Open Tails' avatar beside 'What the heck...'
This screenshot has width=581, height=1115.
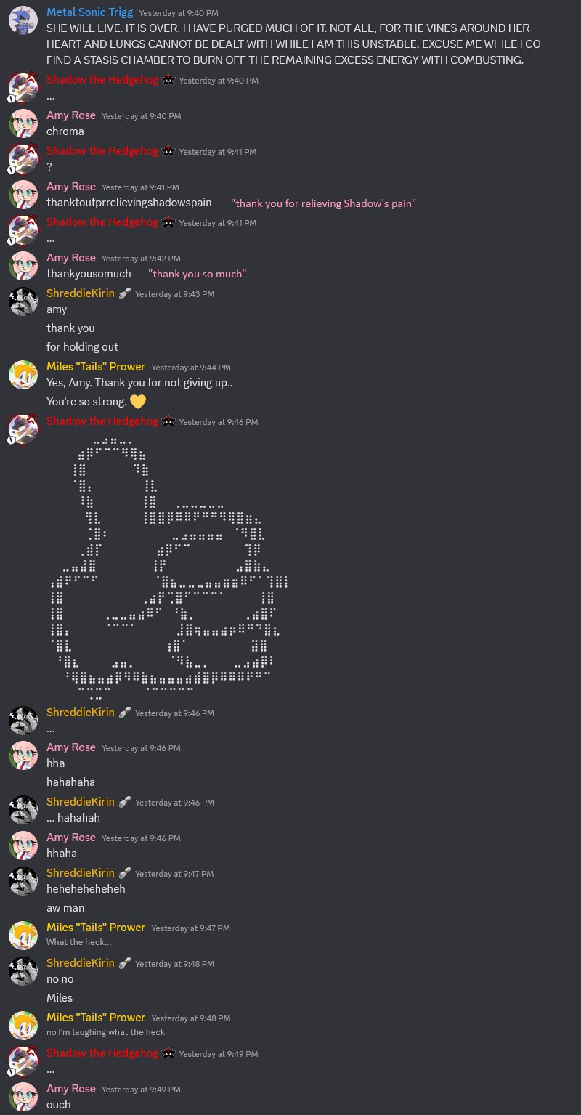[x=23, y=935]
